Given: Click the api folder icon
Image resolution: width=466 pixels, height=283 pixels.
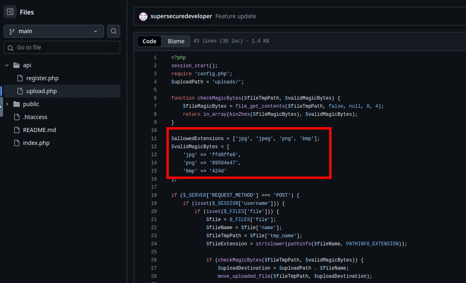Looking at the screenshot, I should pos(17,65).
